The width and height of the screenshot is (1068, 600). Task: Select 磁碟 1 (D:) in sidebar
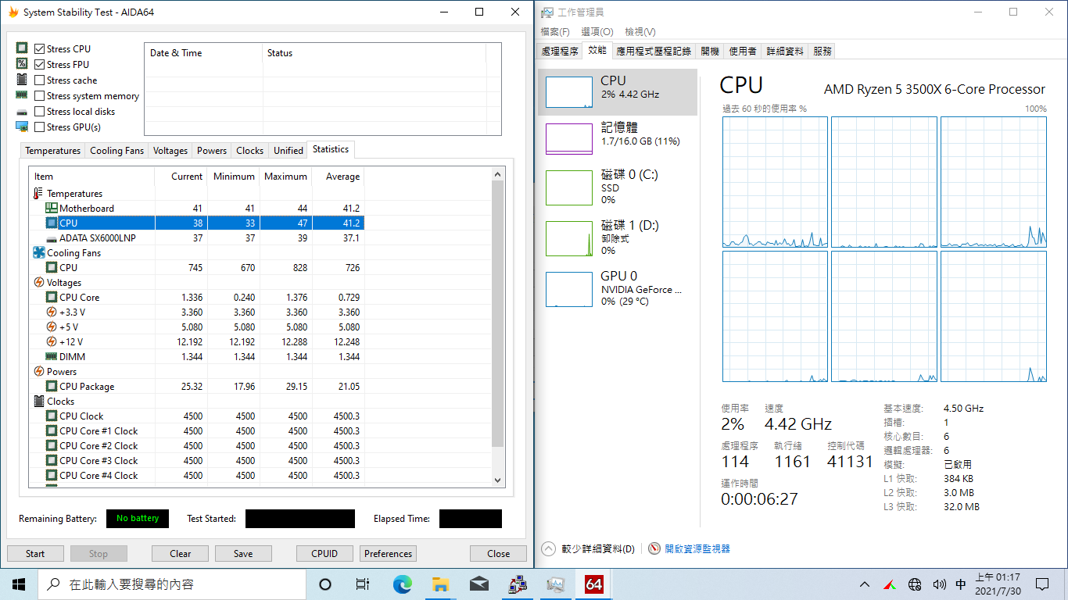(x=618, y=238)
